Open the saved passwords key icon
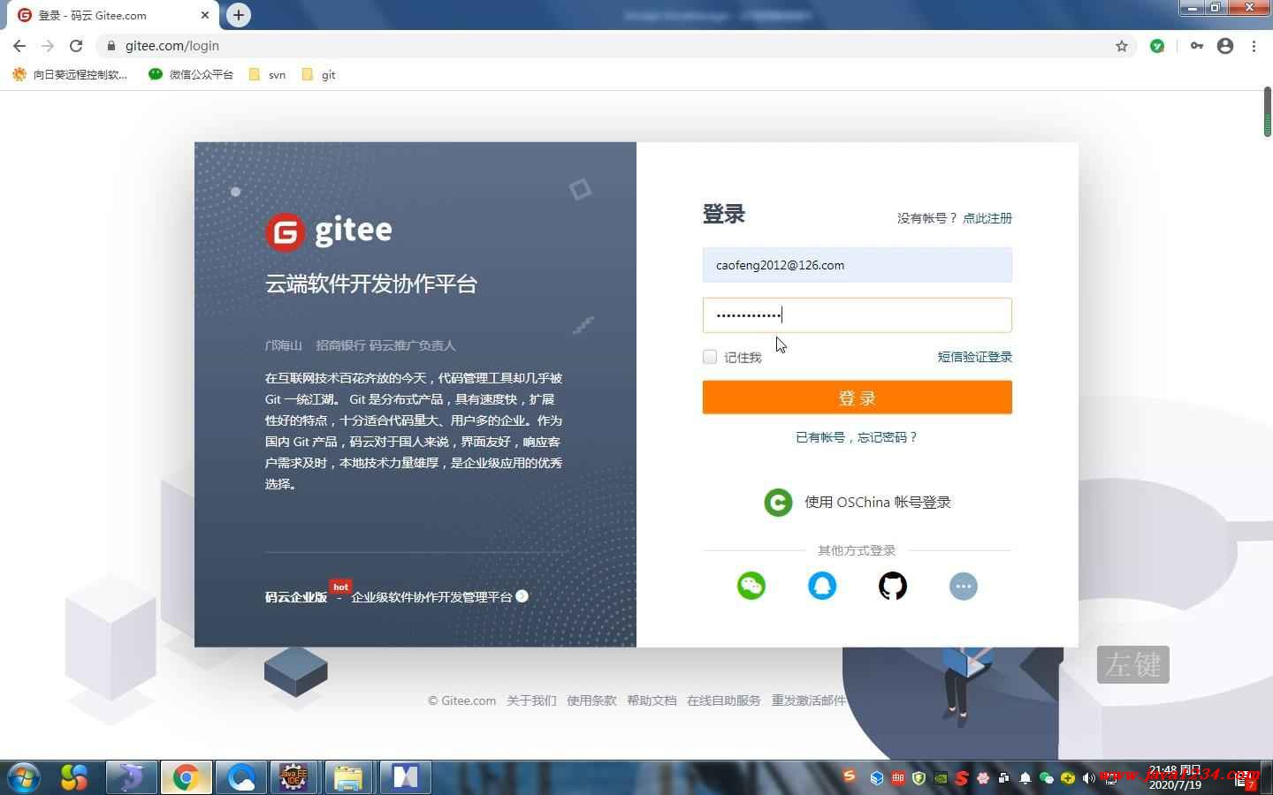Viewport: 1273px width, 795px height. pos(1197,46)
